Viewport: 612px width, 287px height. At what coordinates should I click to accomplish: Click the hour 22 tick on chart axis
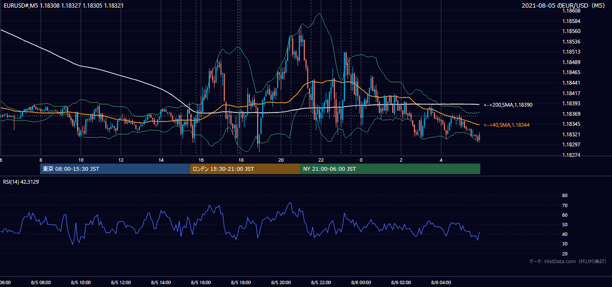point(321,160)
